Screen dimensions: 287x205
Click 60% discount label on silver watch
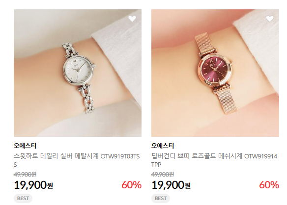point(131,185)
